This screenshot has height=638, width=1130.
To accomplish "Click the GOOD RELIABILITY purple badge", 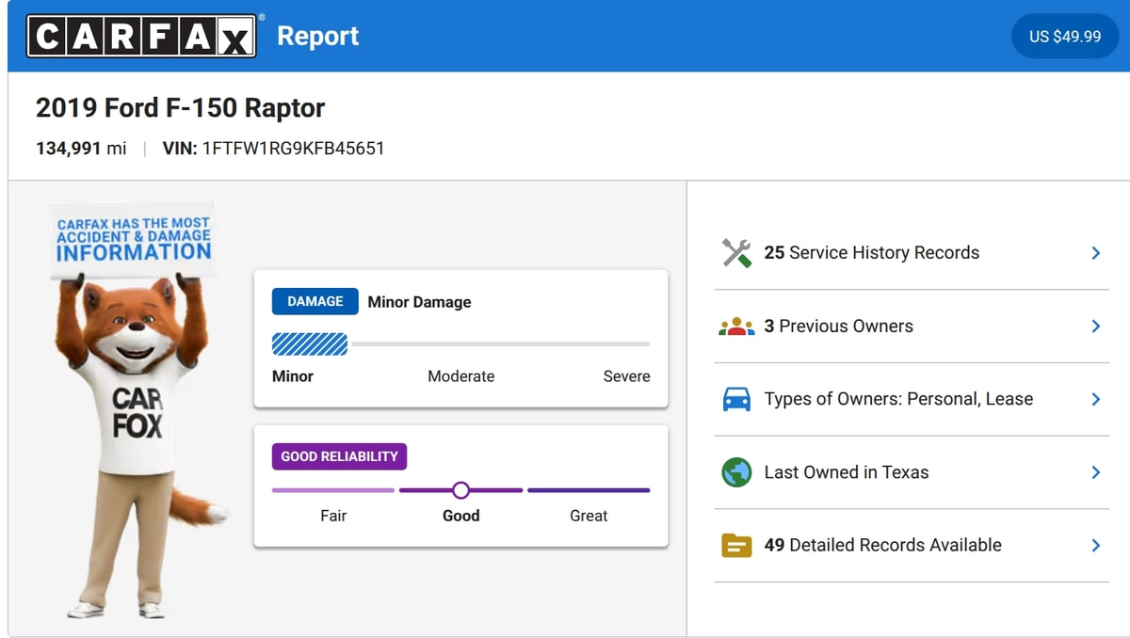I will tap(339, 456).
